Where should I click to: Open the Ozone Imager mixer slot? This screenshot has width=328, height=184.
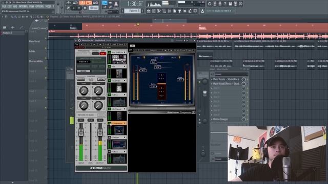[220, 119]
